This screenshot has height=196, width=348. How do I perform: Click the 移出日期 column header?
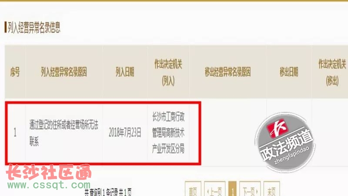coord(289,72)
